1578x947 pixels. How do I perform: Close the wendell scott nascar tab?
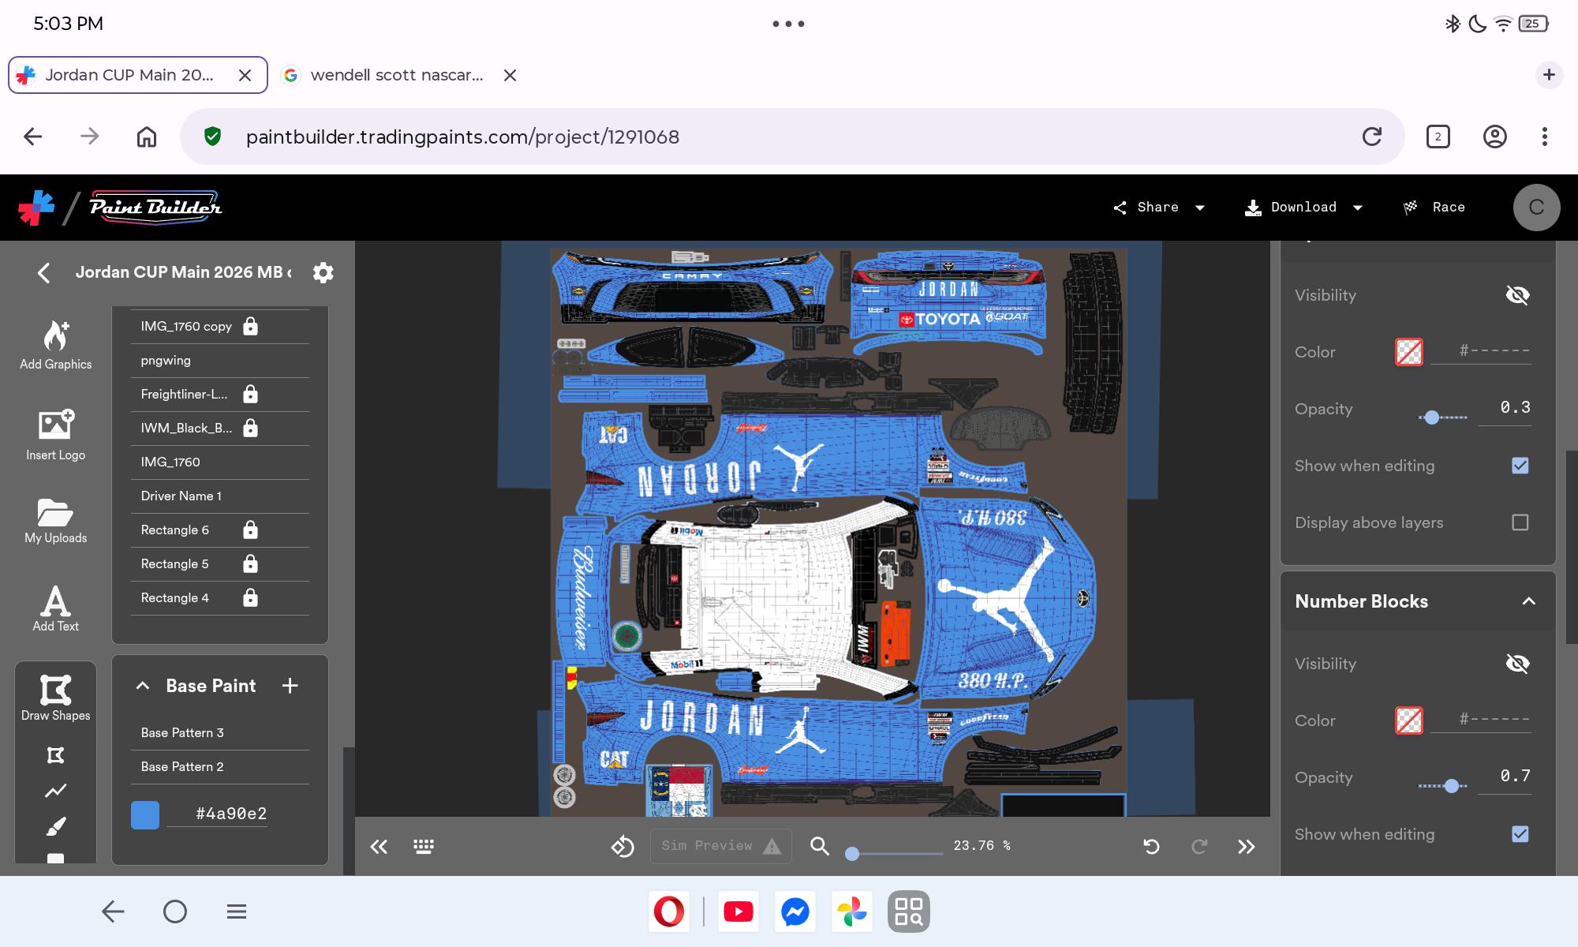pyautogui.click(x=510, y=75)
